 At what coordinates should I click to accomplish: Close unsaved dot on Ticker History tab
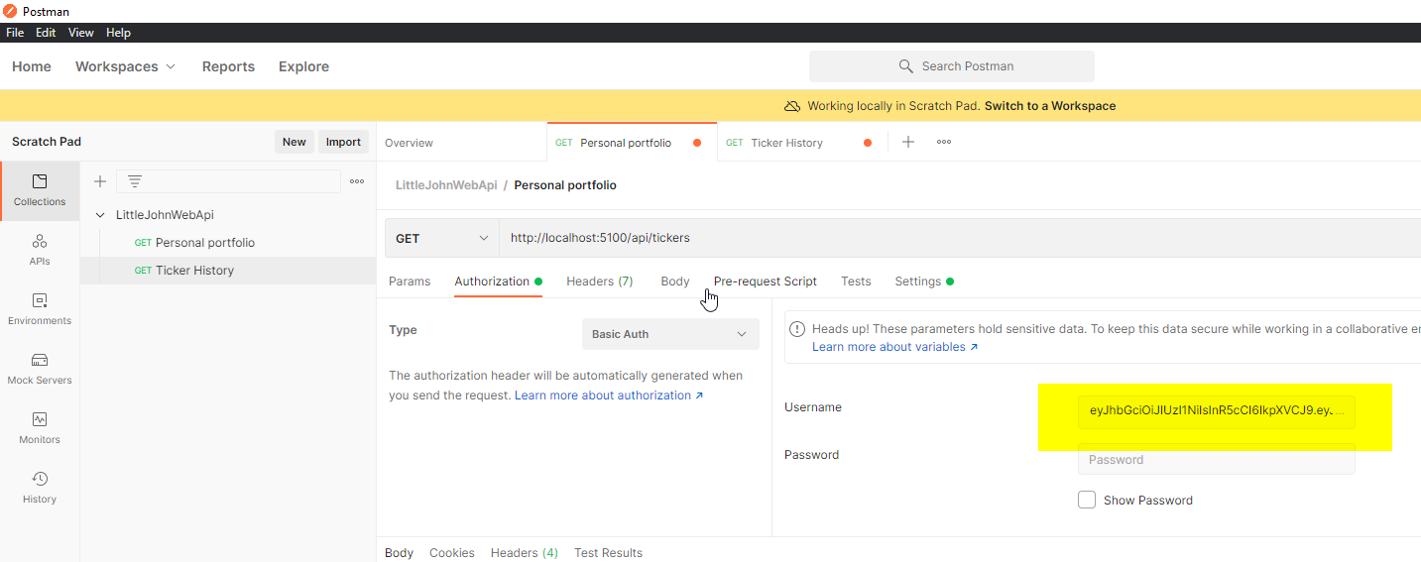tap(868, 143)
